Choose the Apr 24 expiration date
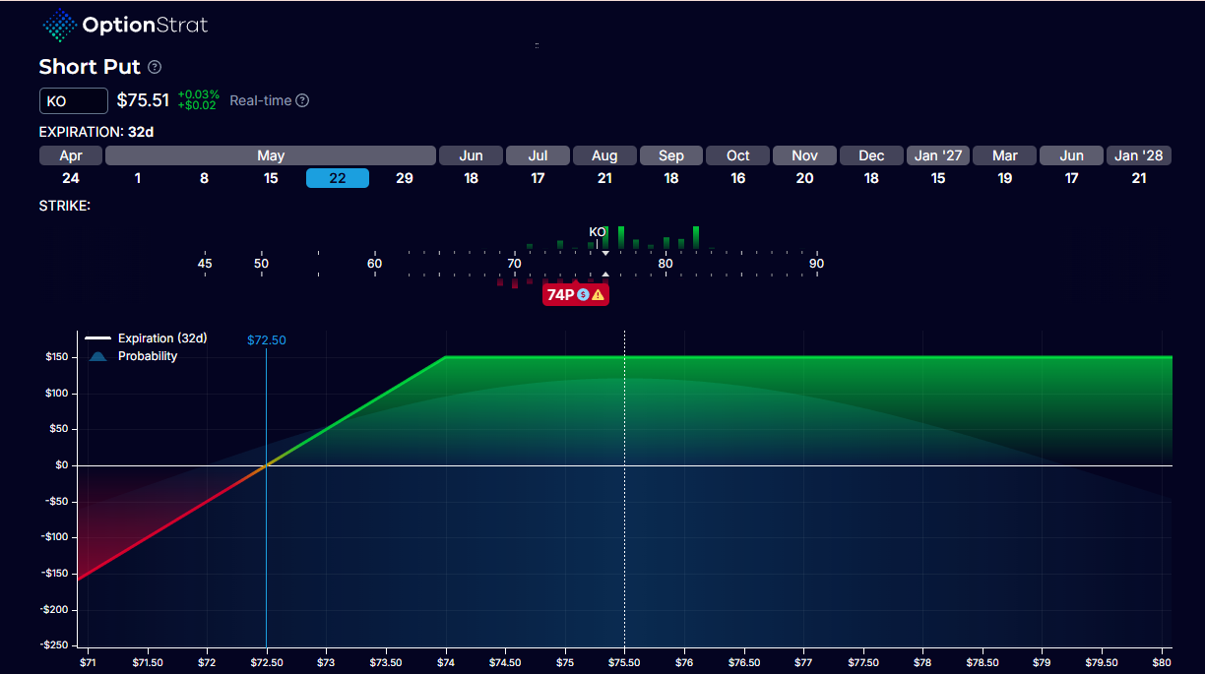 click(70, 178)
